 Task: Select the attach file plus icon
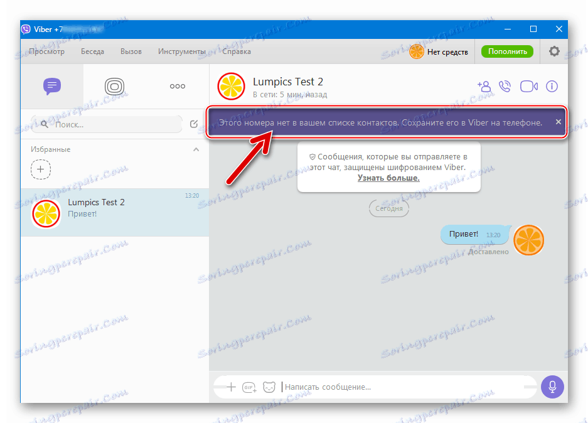click(x=230, y=387)
